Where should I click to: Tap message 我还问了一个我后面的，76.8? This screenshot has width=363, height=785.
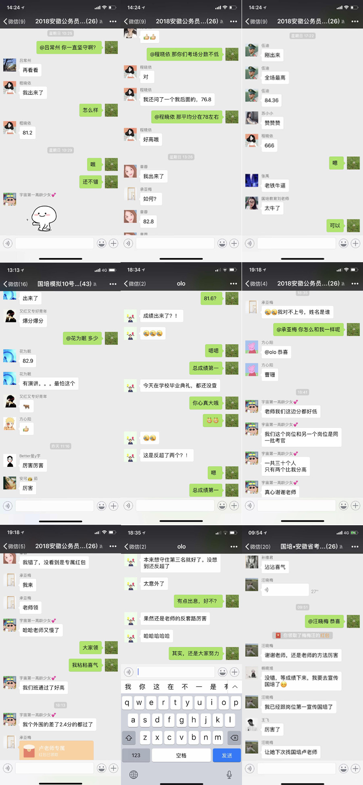(177, 99)
